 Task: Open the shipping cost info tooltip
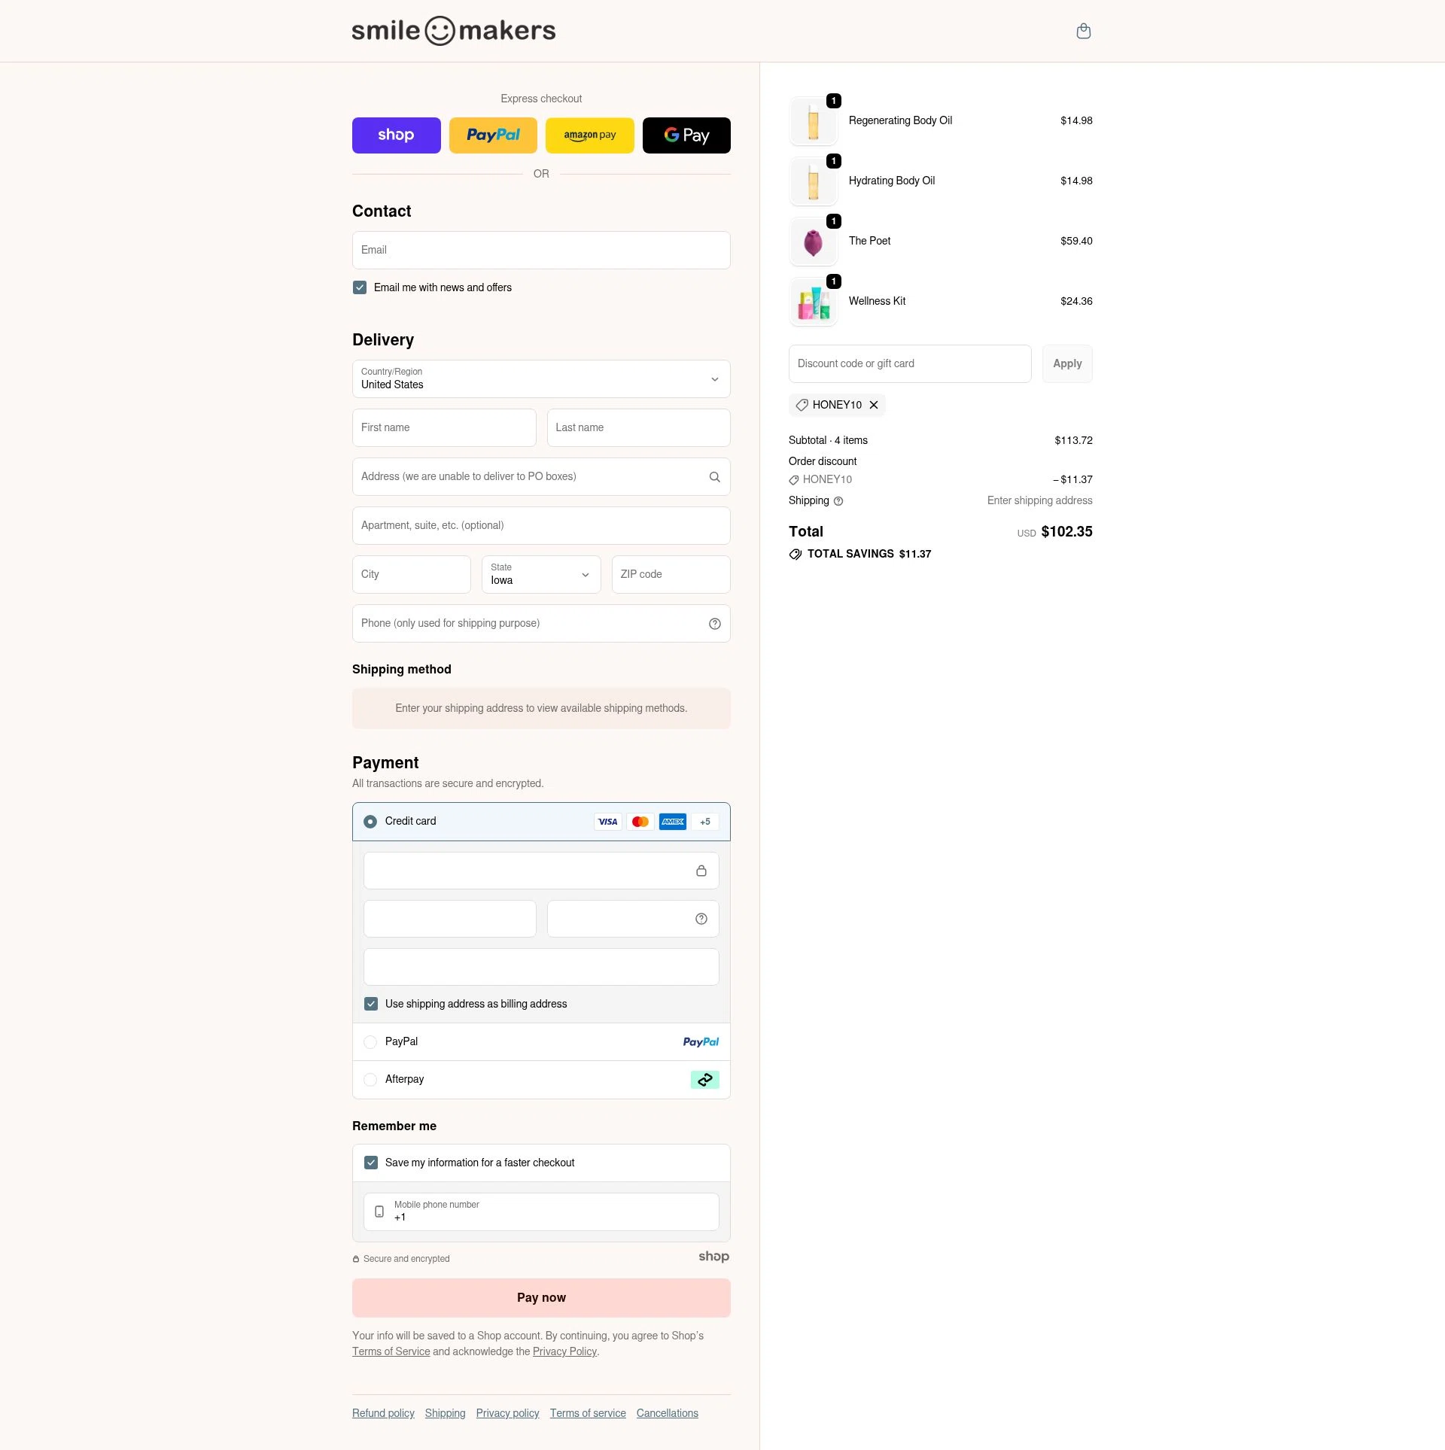[x=838, y=500]
